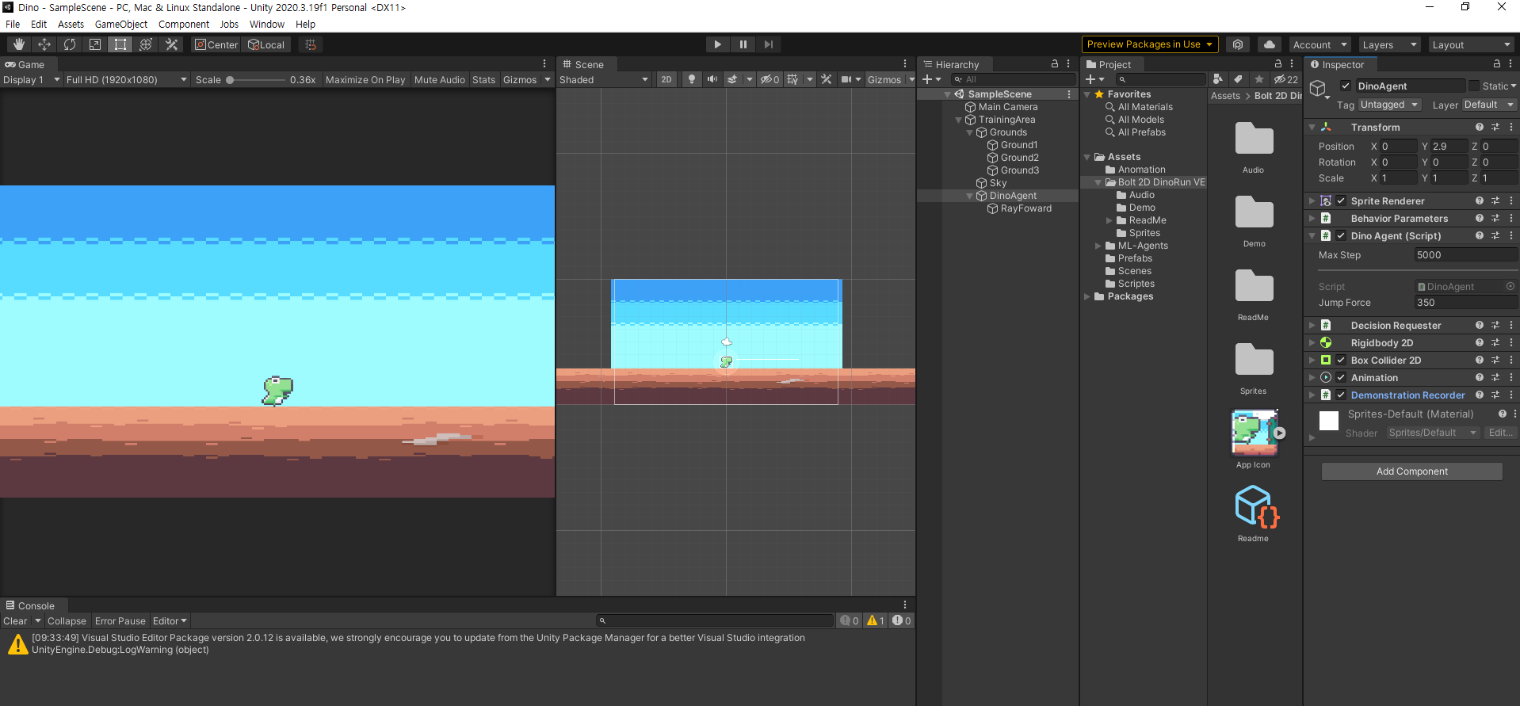Viewport: 1520px width, 706px height.
Task: Open the Window menu
Action: [267, 25]
